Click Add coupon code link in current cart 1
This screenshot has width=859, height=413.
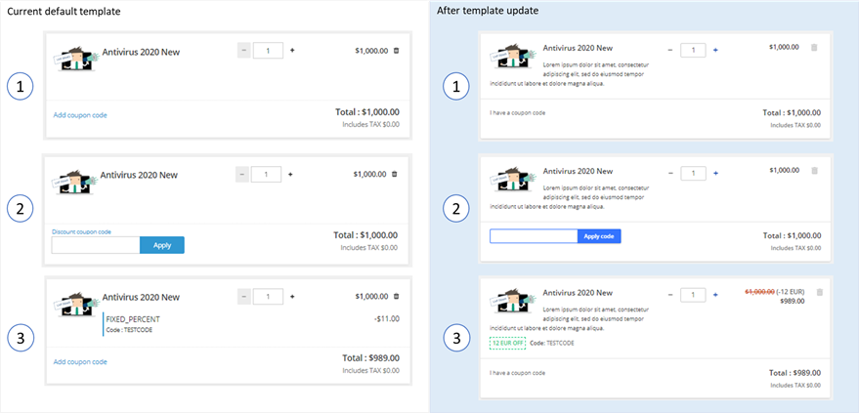click(80, 115)
